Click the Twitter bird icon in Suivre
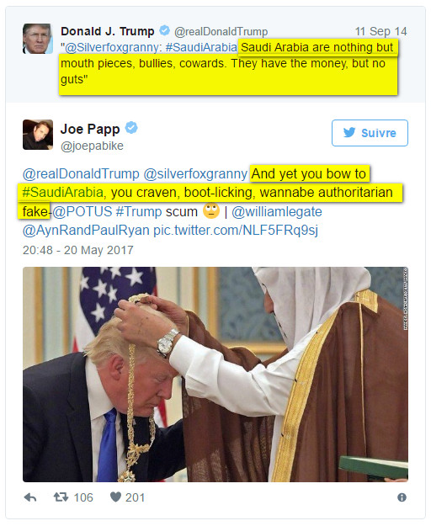Screen dimensions: 431x526 pos(349,132)
